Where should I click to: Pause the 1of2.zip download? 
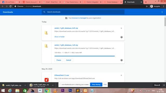click(59, 60)
